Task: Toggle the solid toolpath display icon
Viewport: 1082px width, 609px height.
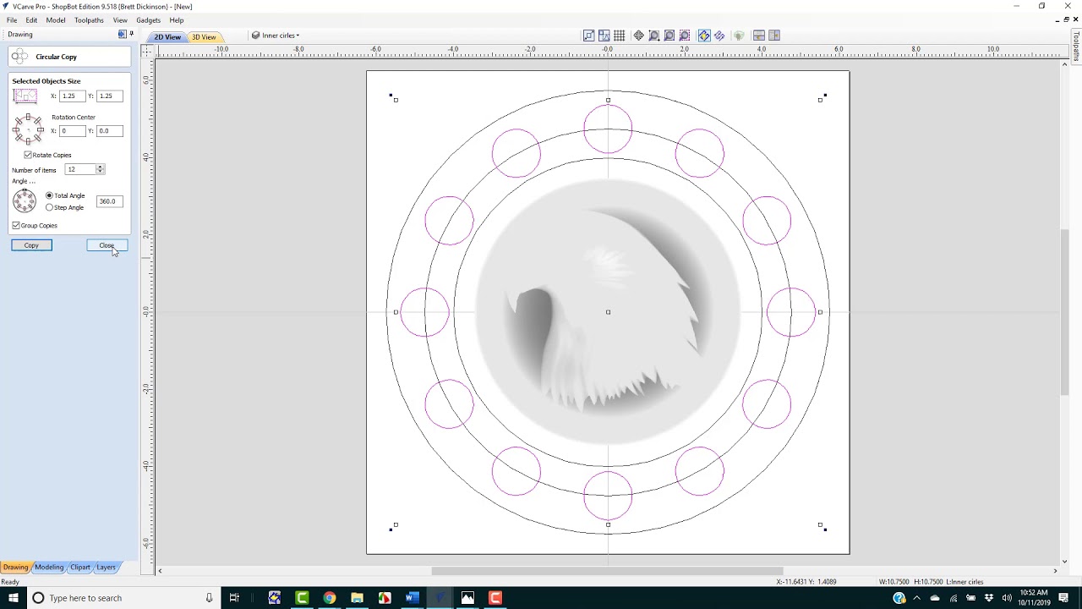Action: click(x=719, y=36)
